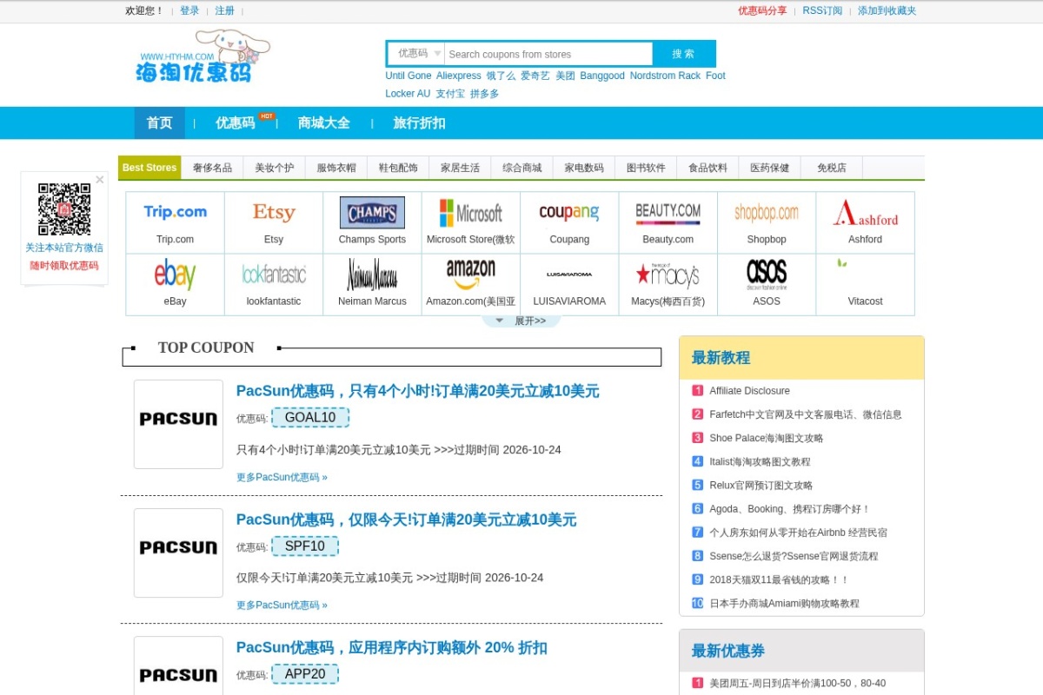Click 添加到收藏夹 link

(887, 11)
